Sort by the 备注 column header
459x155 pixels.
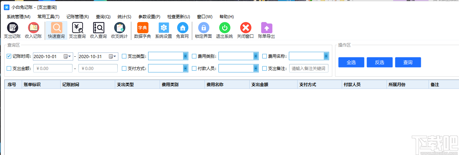[444, 84]
